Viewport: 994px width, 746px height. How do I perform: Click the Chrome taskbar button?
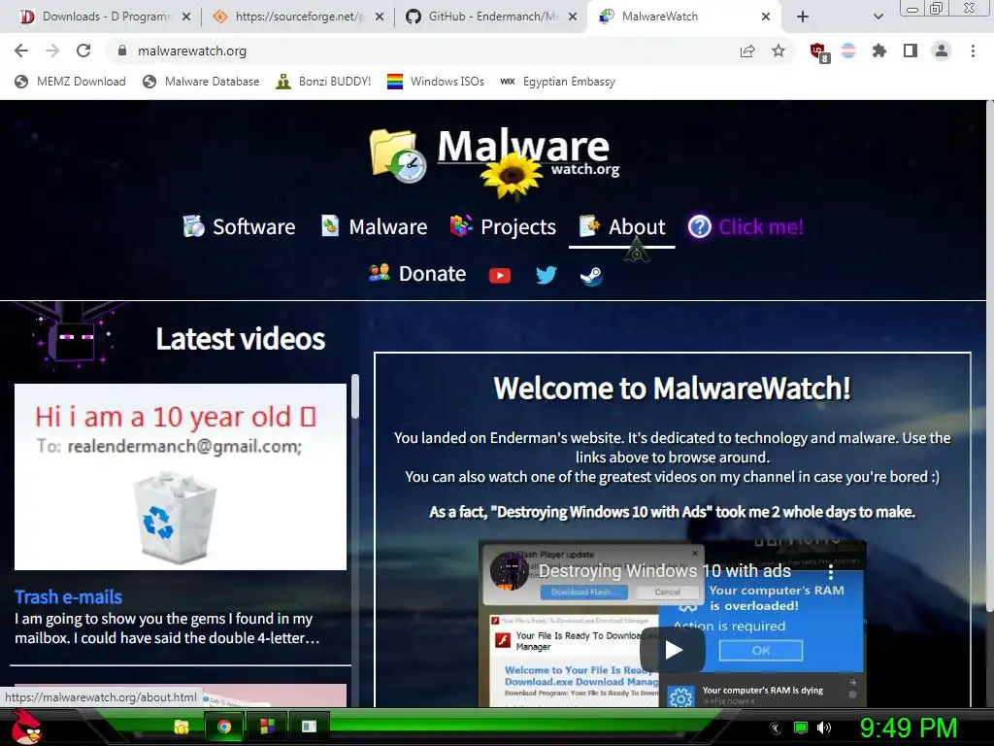224,727
